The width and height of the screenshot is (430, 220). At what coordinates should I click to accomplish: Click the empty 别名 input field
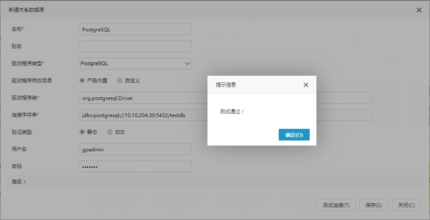tap(135, 46)
